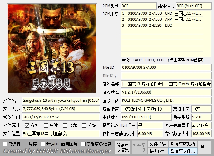Select the APP row 0100A9700F27A000
Screen dimensions: 214x156
(162, 20)
